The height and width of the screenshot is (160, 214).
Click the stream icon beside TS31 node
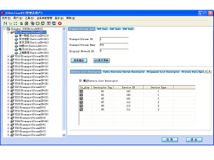12,111
